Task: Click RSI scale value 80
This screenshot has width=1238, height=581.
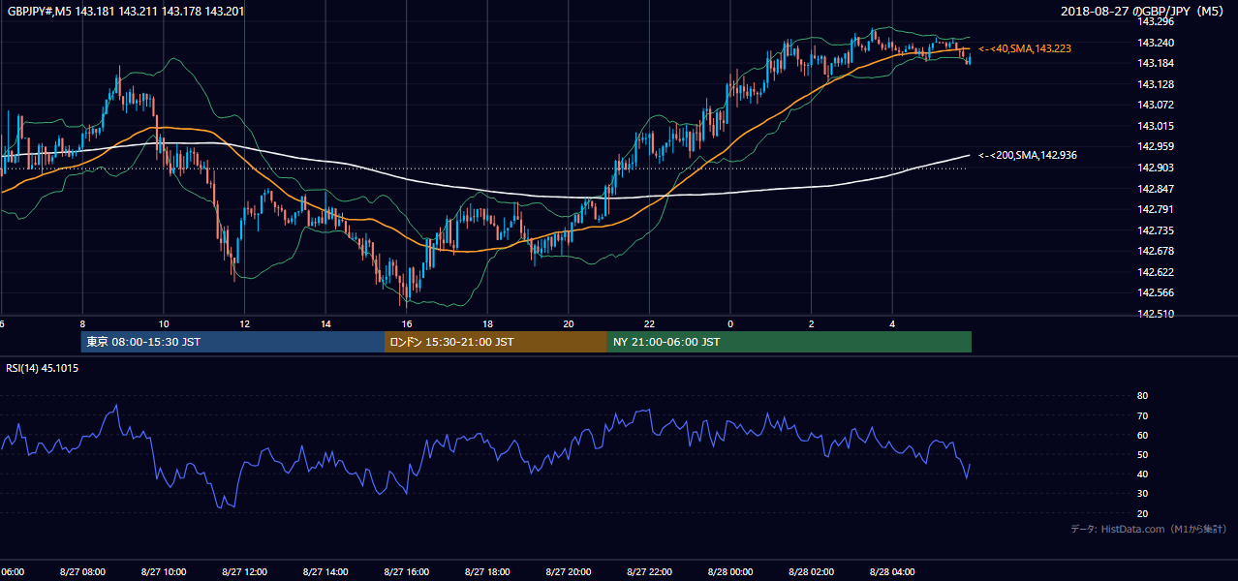Action: (1142, 396)
